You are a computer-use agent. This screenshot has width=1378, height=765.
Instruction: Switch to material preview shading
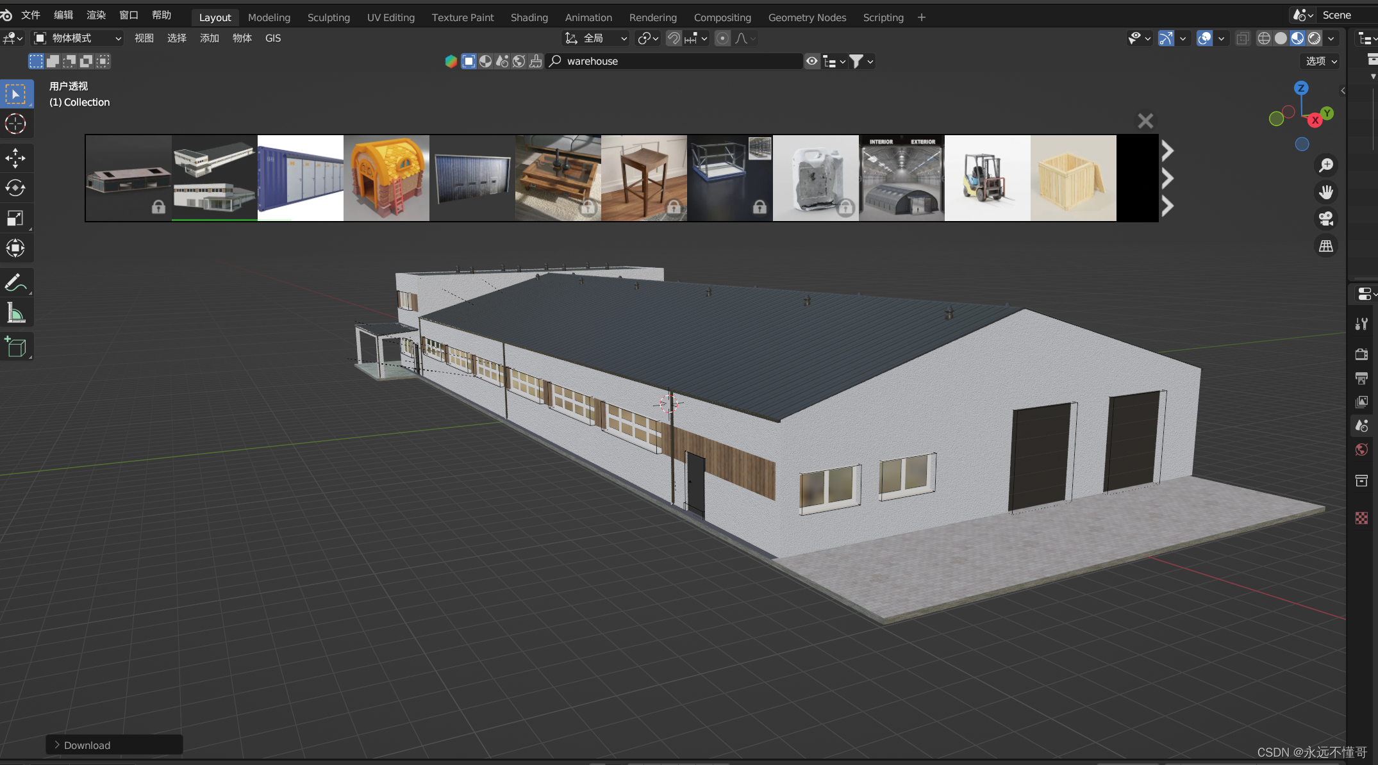point(1297,38)
